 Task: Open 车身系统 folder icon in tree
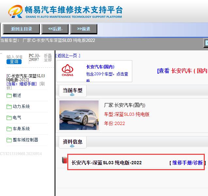pos(9,129)
